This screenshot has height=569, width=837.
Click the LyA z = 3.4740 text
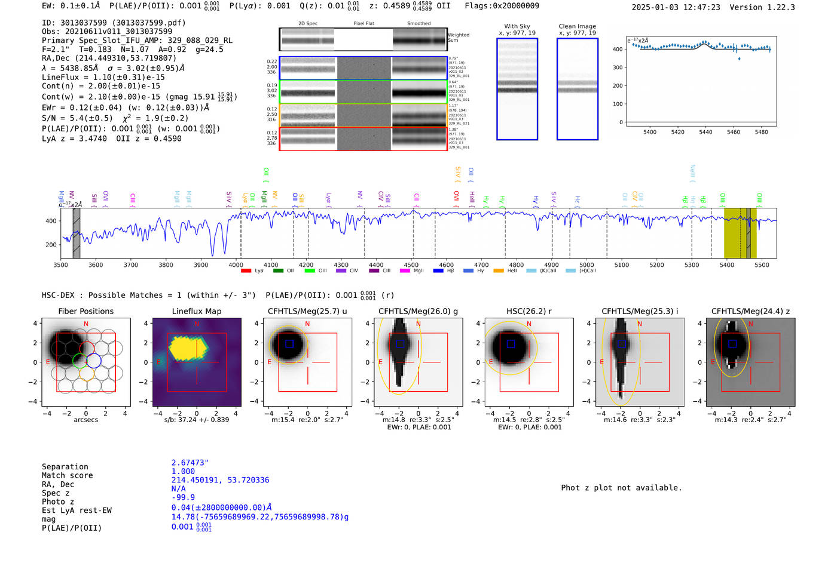pyautogui.click(x=75, y=139)
